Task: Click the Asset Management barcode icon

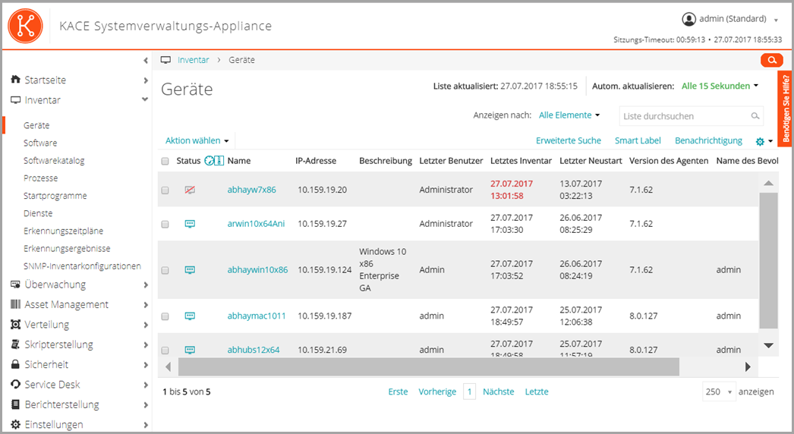Action: point(16,304)
